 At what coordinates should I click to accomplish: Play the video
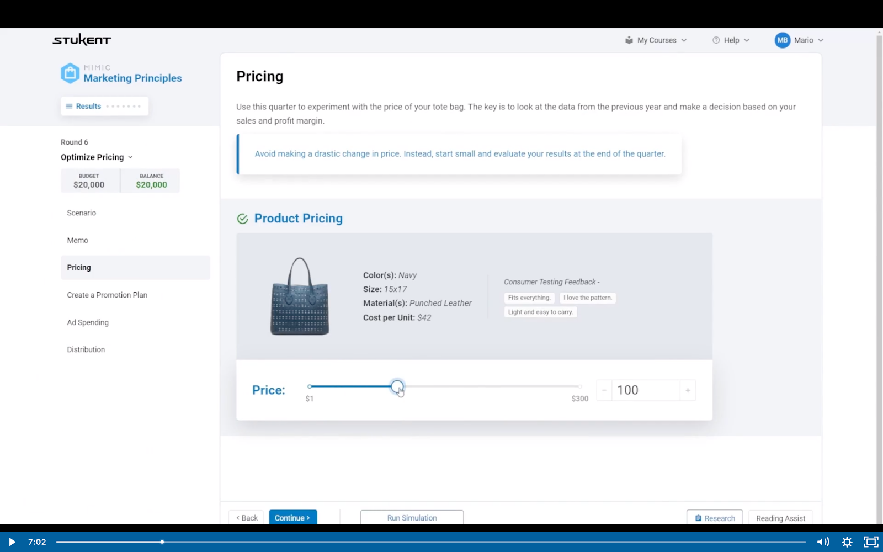12,542
